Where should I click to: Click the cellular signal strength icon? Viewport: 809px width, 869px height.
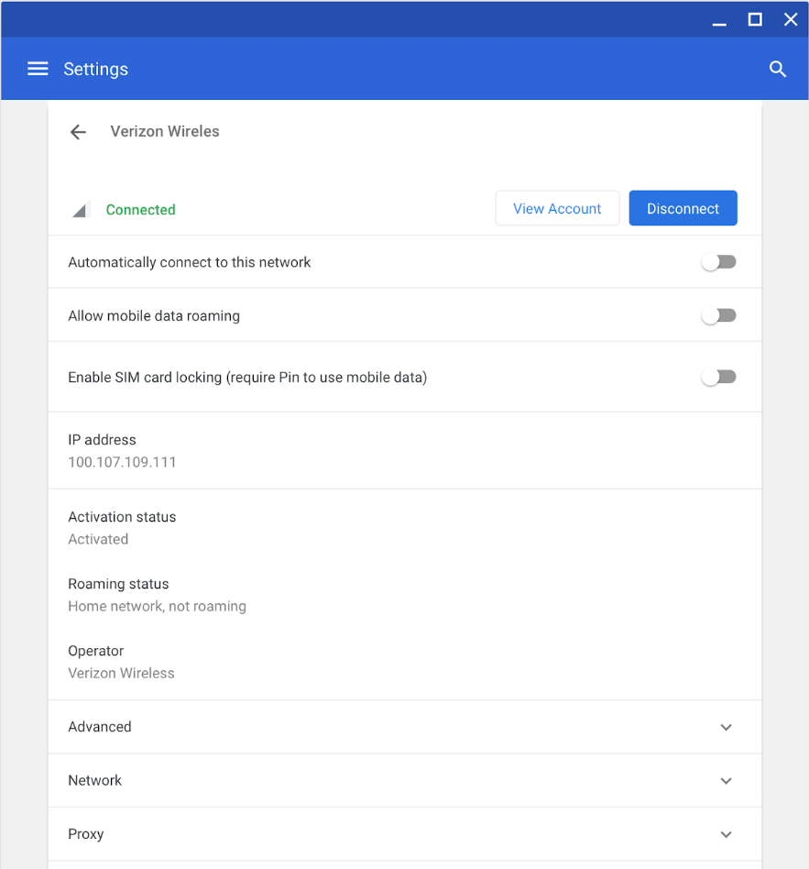pos(80,210)
